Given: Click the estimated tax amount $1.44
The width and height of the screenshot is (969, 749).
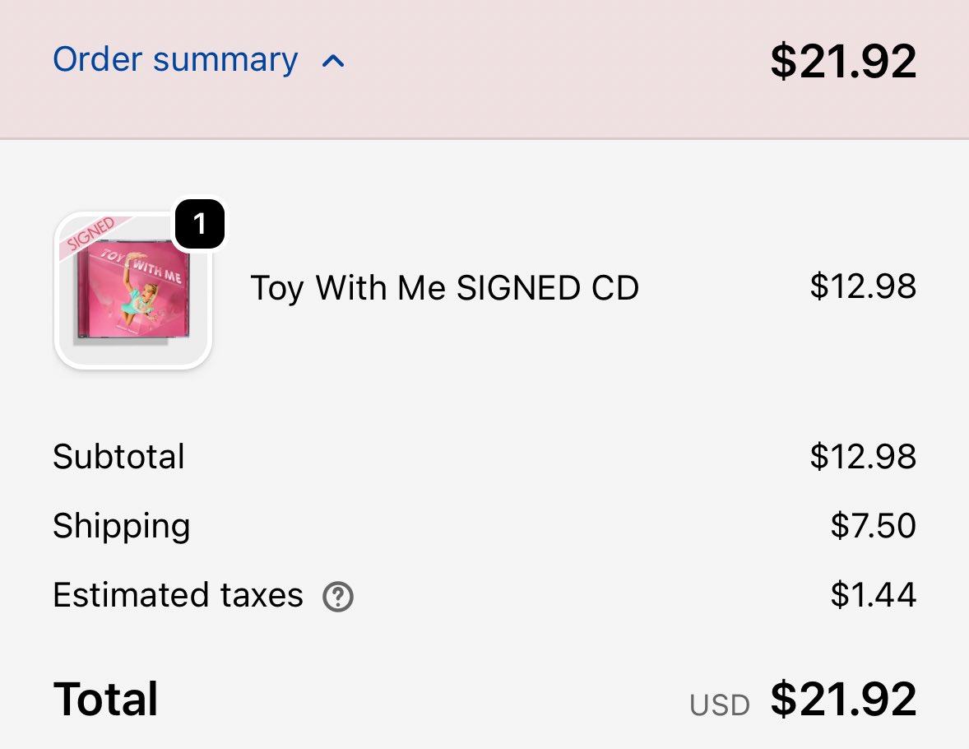Looking at the screenshot, I should tap(874, 595).
